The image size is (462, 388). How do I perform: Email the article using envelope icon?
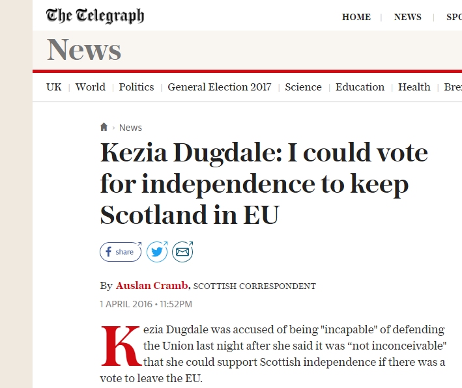pyautogui.click(x=182, y=252)
